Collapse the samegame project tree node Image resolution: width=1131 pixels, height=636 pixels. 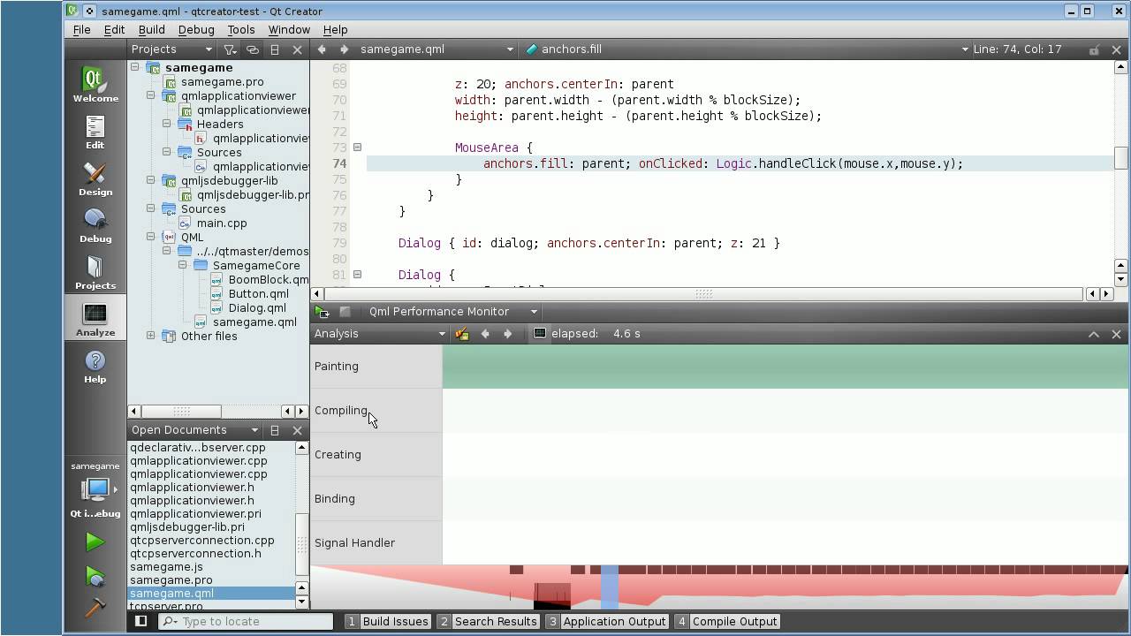(x=135, y=67)
